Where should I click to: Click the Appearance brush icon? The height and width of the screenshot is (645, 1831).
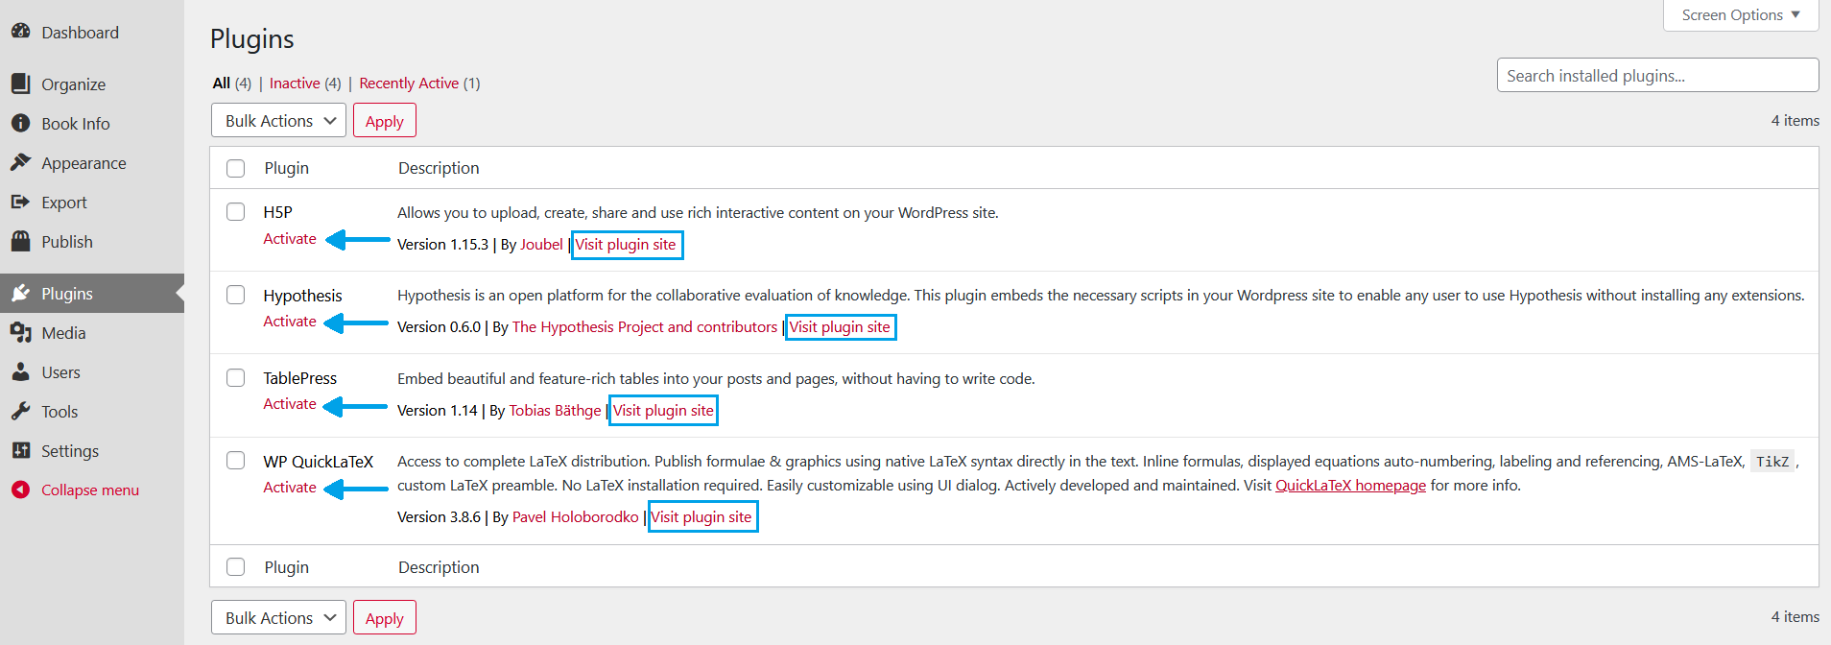click(20, 162)
